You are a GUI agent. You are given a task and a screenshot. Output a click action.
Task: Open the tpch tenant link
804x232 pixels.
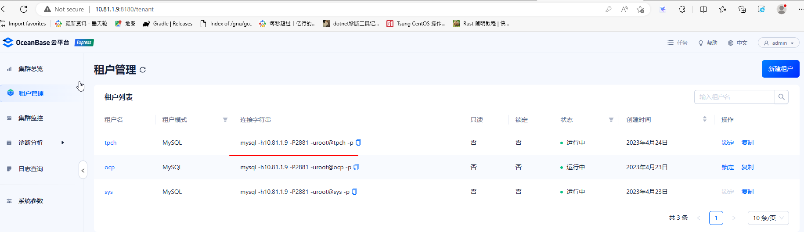point(110,143)
